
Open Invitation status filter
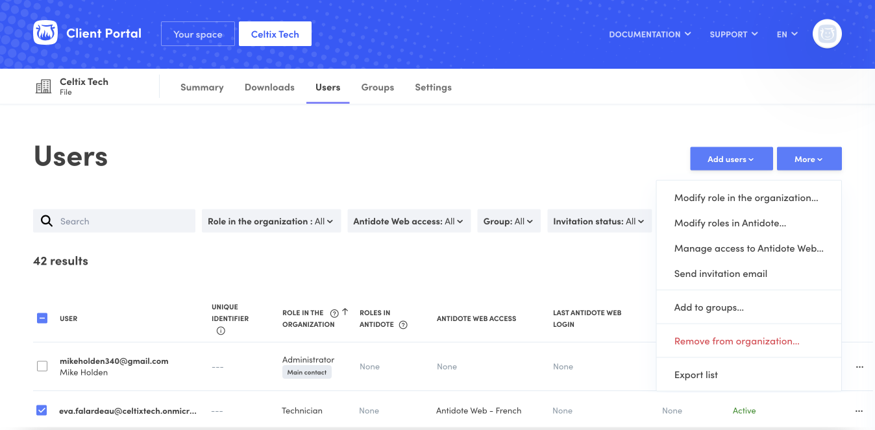(x=599, y=221)
